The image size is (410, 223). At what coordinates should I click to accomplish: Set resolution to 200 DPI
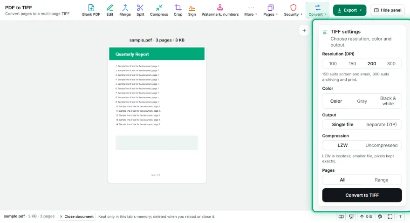coord(372,63)
